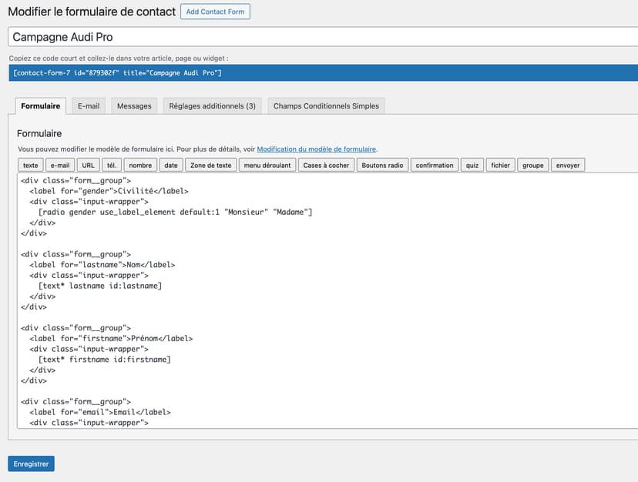This screenshot has height=482, width=638.
Task: Save form with Enregistrer button
Action: pos(31,464)
